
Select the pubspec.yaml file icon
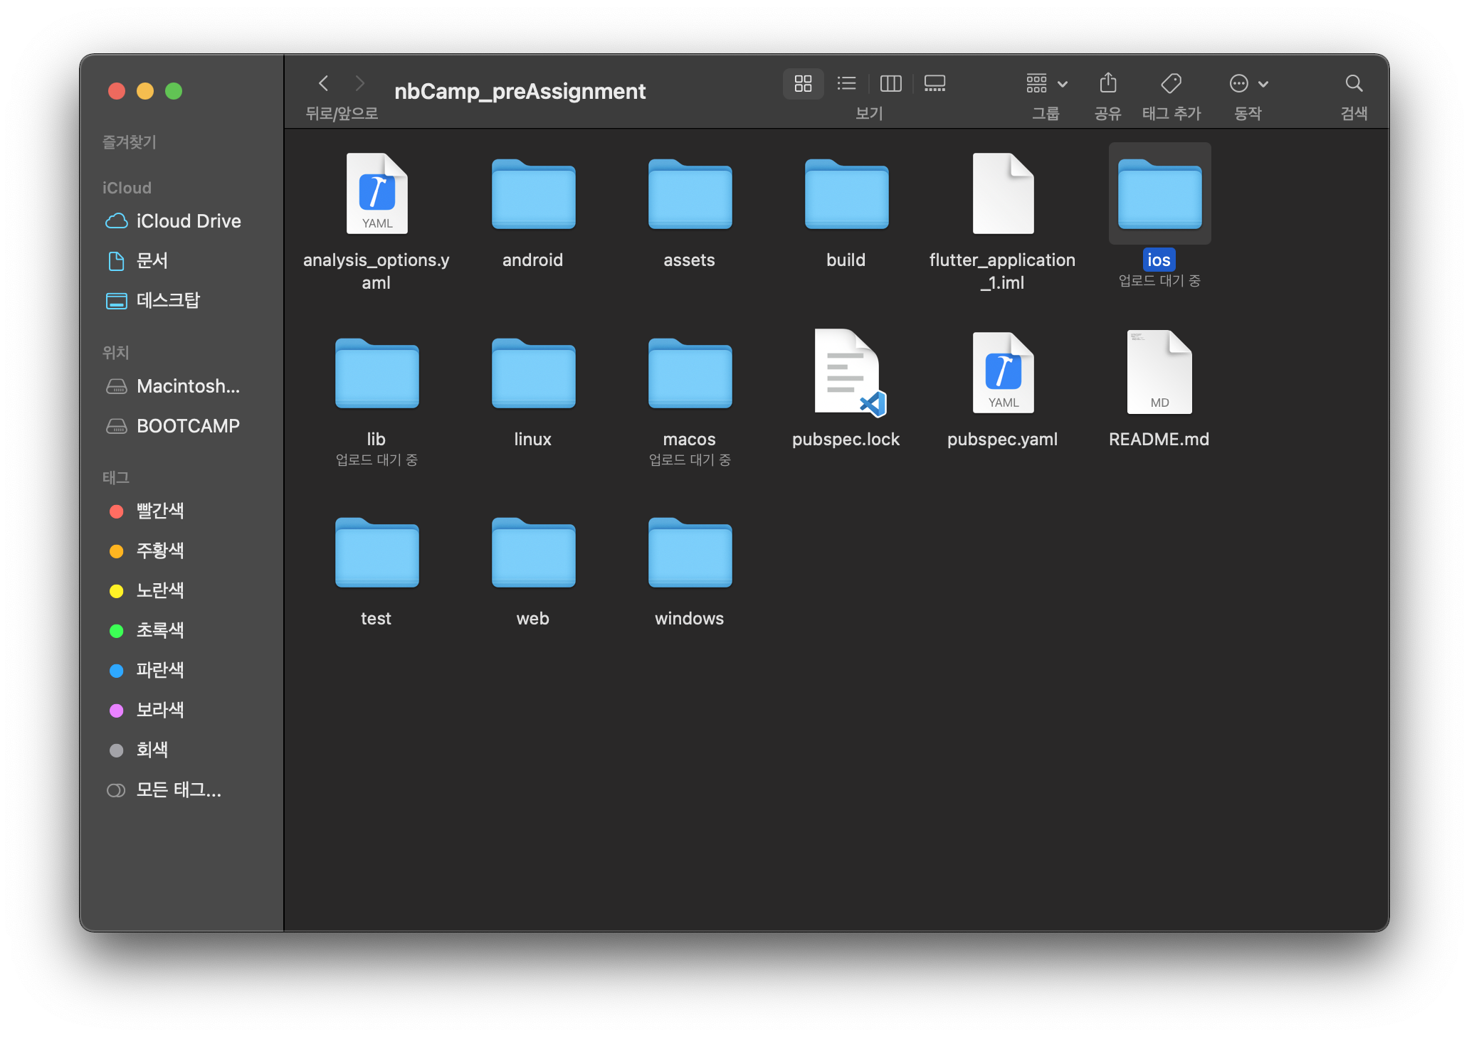(x=1003, y=373)
